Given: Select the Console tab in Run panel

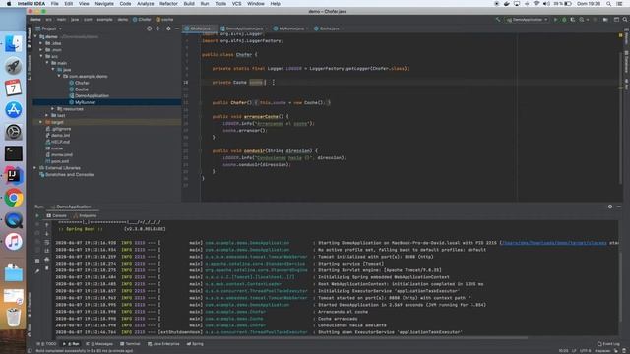Looking at the screenshot, I should 57,216.
